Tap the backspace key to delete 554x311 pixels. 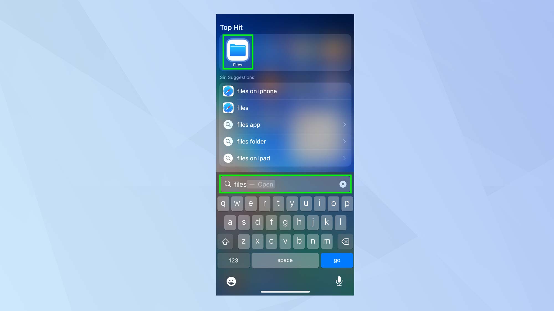[344, 242]
